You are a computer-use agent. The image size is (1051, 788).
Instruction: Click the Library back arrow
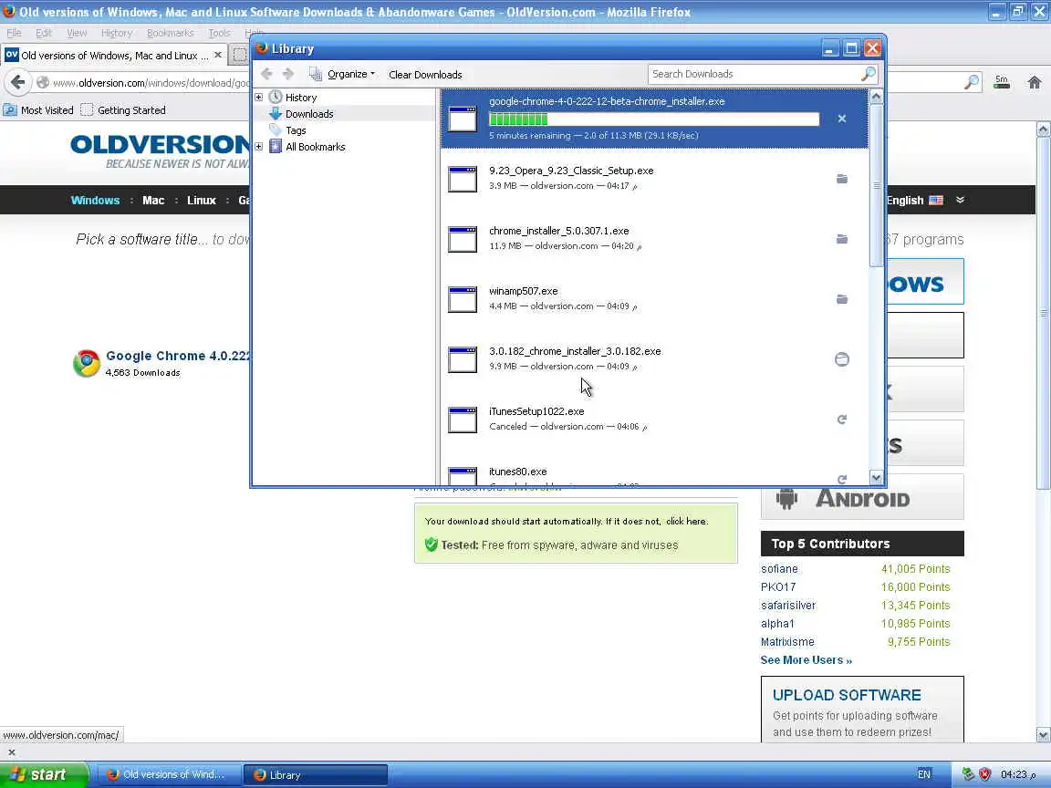[x=266, y=74]
